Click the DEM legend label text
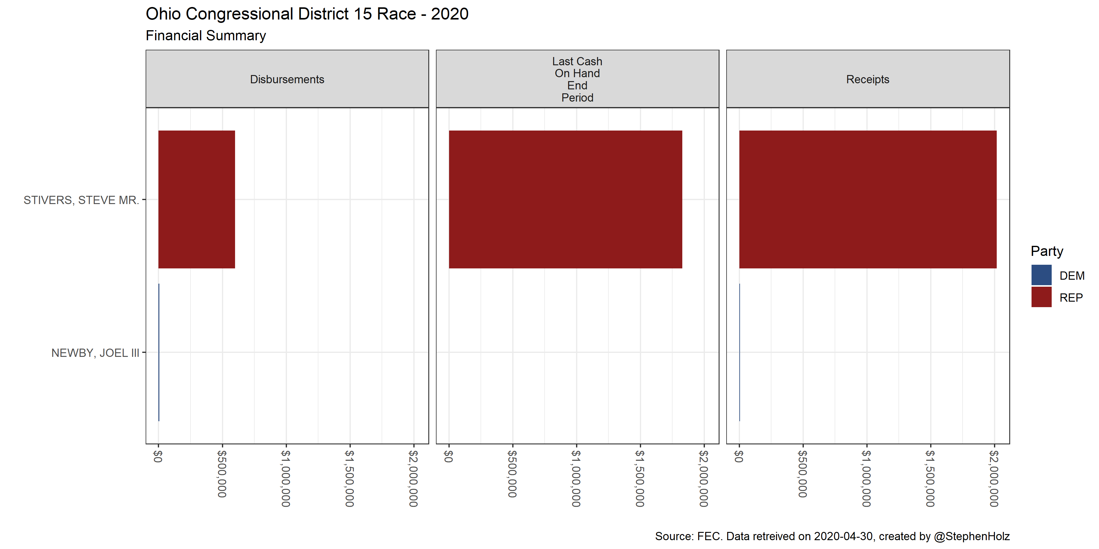This screenshot has height=549, width=1099. coord(1072,276)
